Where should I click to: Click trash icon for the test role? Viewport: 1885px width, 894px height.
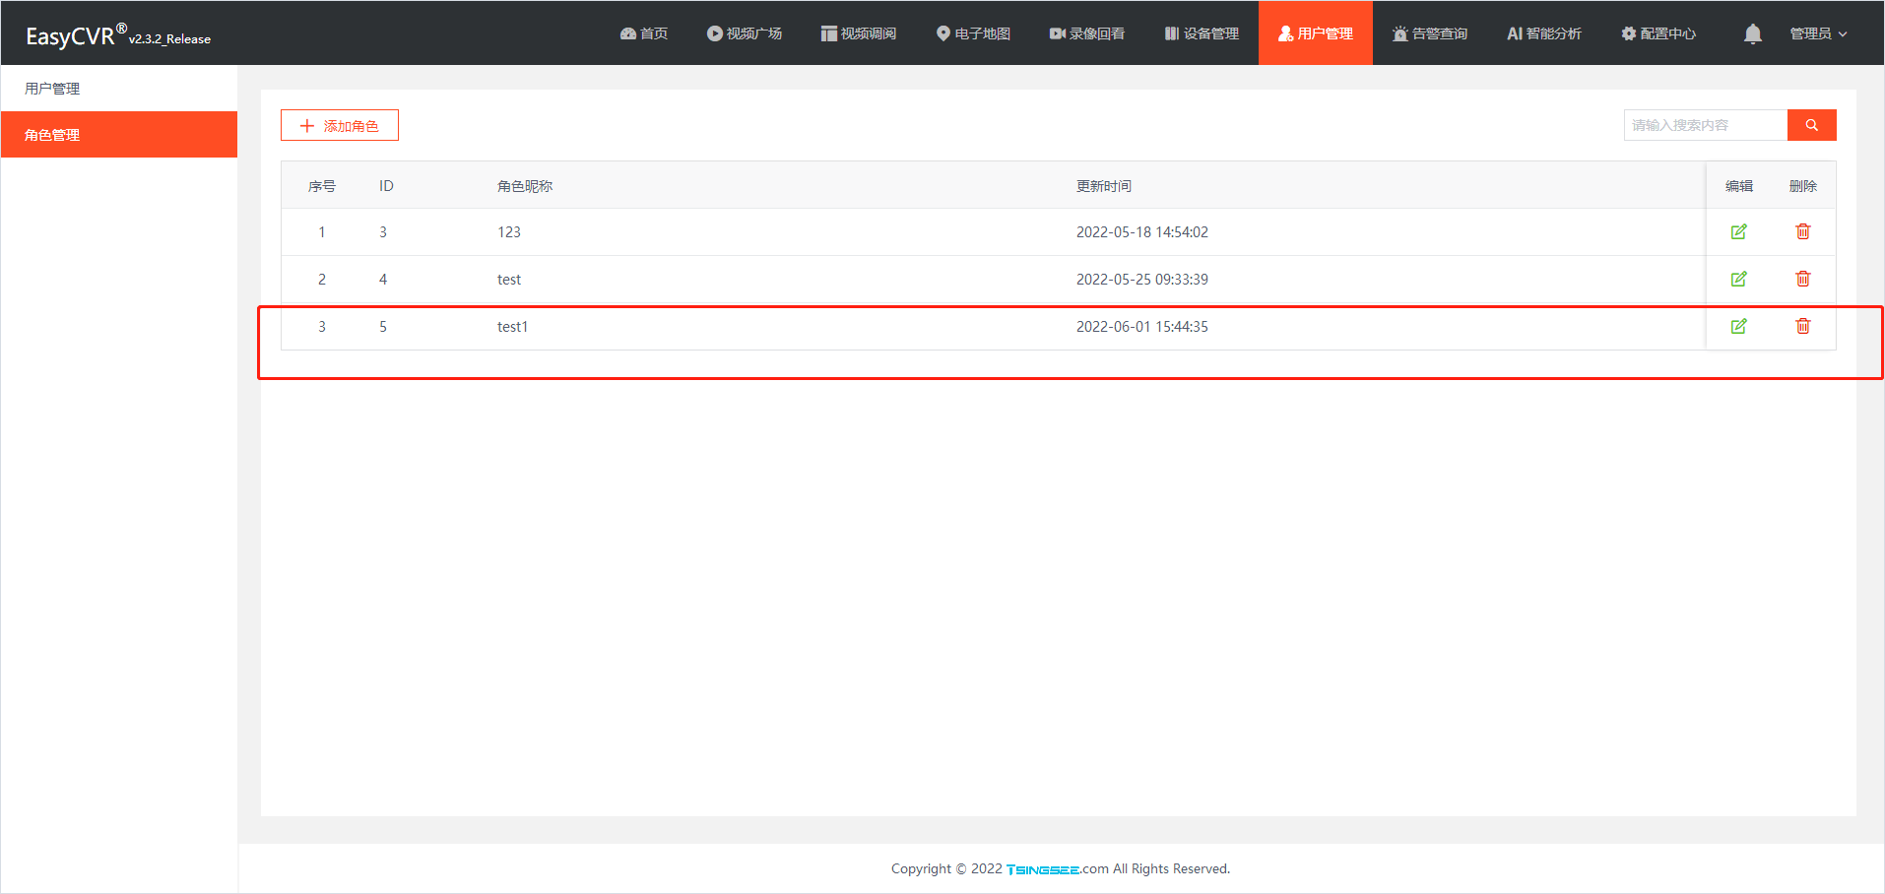(1802, 279)
